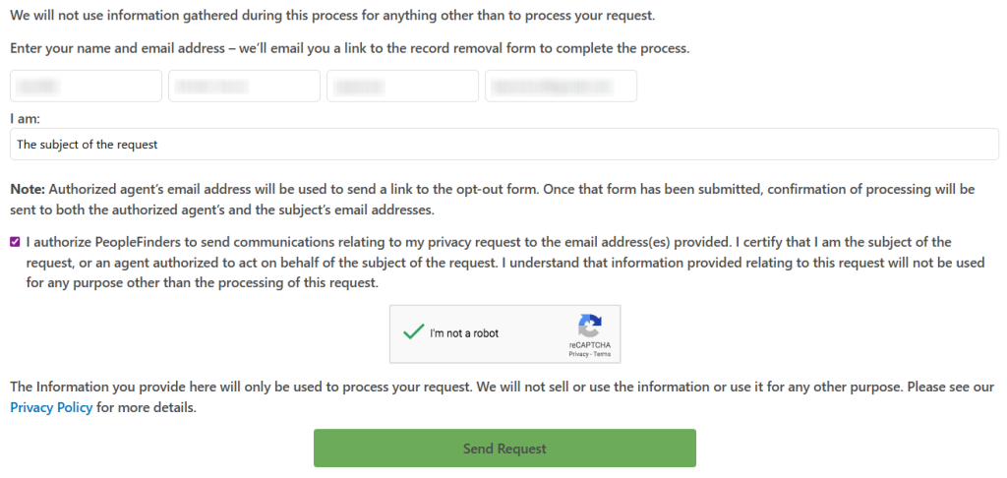This screenshot has width=1007, height=478.
Task: Focus the rightmost blurred email field
Action: 561,86
